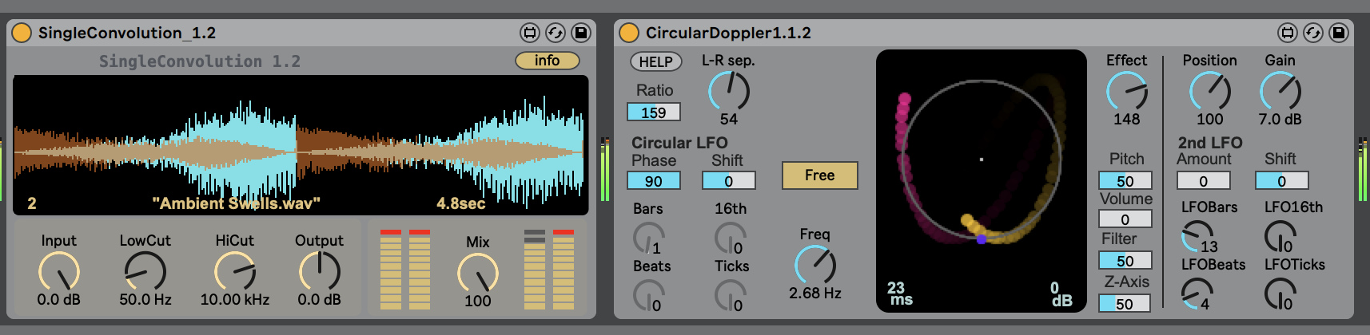Screen dimensions: 1370x335
Task: Click CircularDoppler show/hide parameters icon
Action: (1287, 33)
